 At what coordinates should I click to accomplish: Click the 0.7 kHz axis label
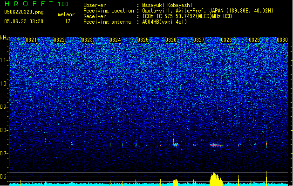coord(4,153)
